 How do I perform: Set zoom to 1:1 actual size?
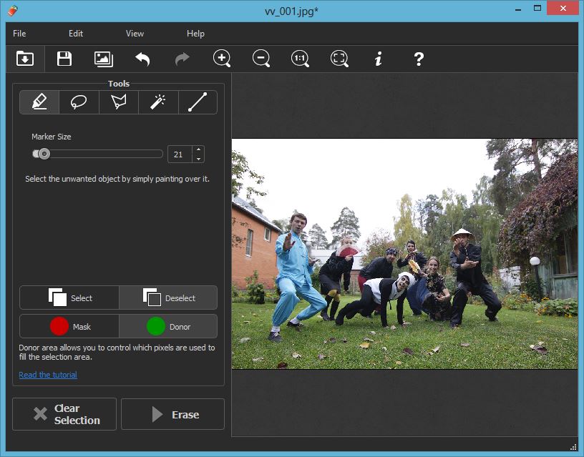coord(300,59)
